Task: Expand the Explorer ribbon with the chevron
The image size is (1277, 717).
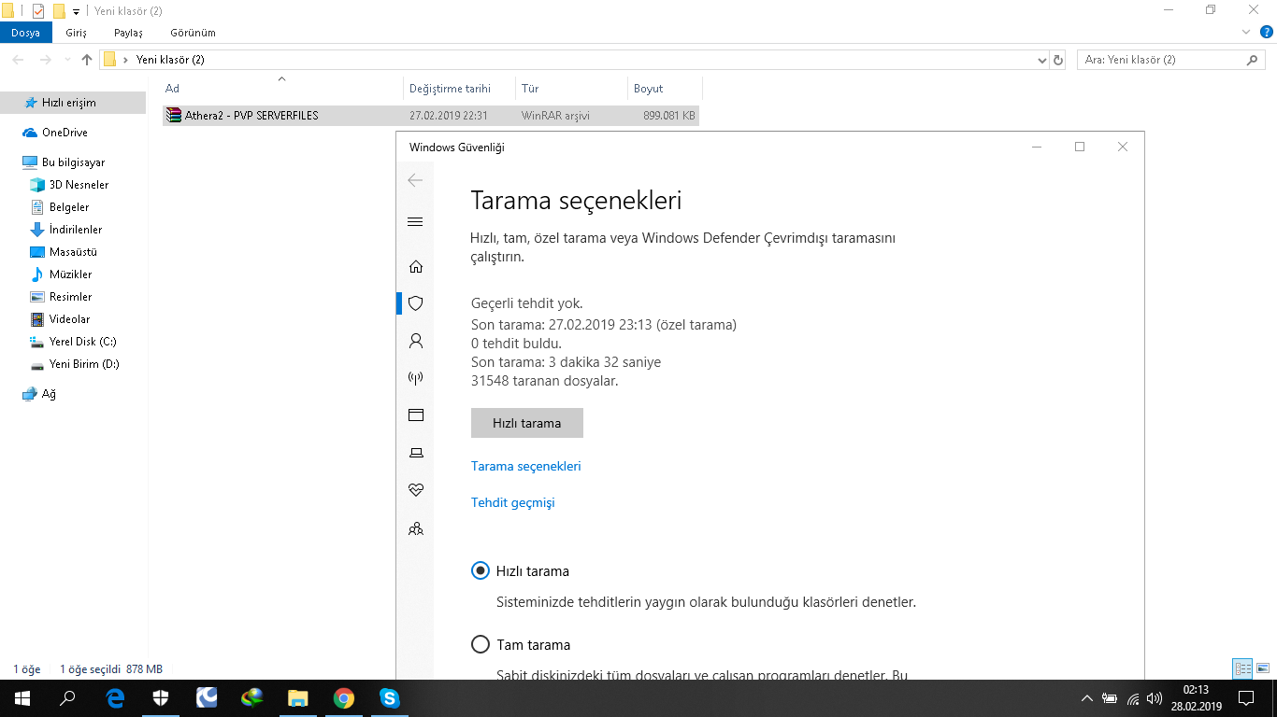Action: [1245, 32]
